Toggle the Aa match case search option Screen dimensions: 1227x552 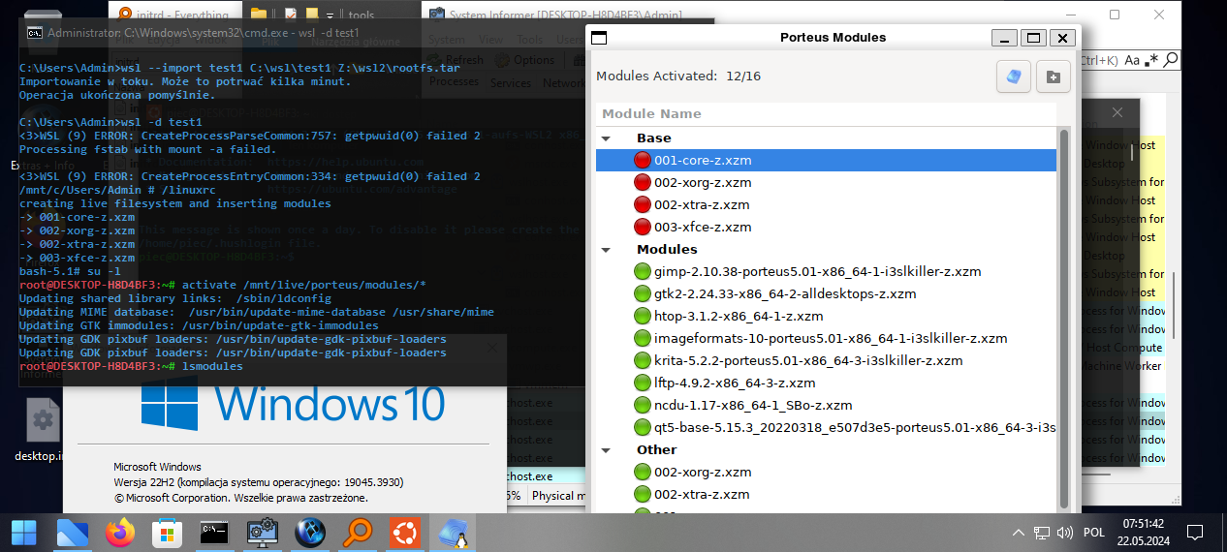1132,60
